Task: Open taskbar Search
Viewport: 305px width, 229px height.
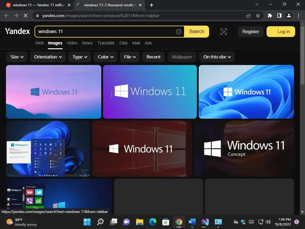Action: (x=100, y=222)
